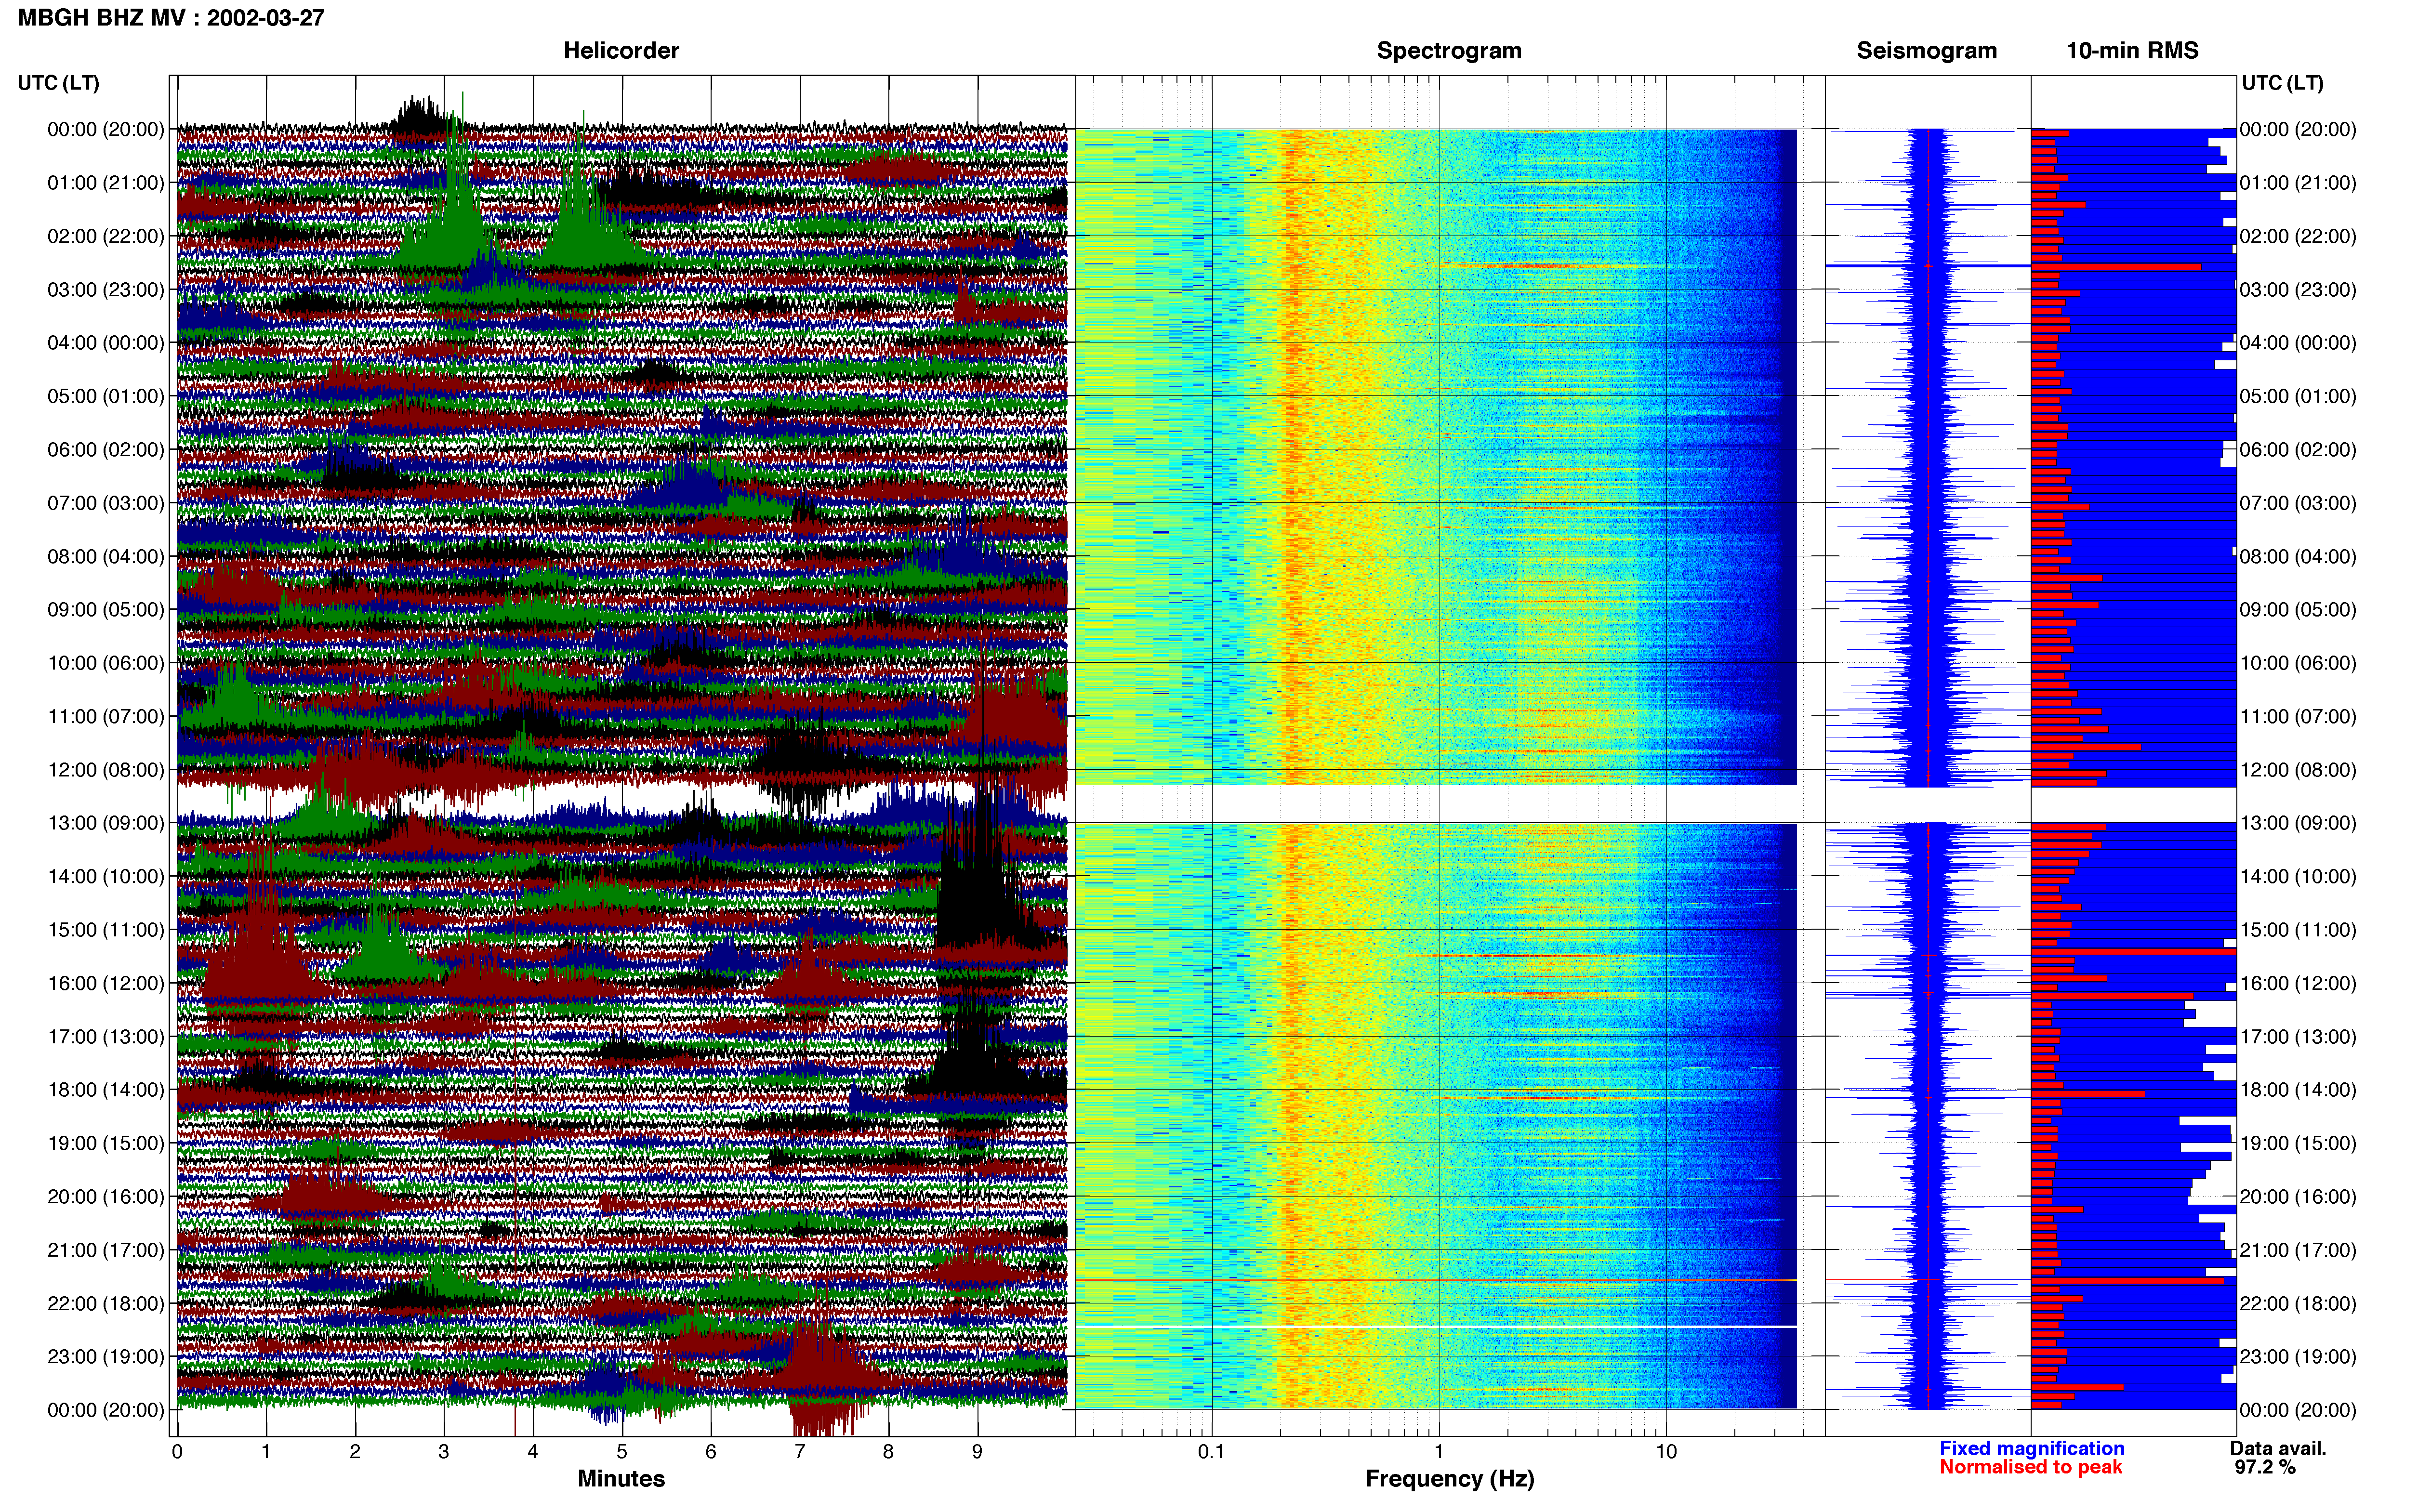Click the 'Minutes' x-axis label
This screenshot has width=2418, height=1512.
[621, 1479]
